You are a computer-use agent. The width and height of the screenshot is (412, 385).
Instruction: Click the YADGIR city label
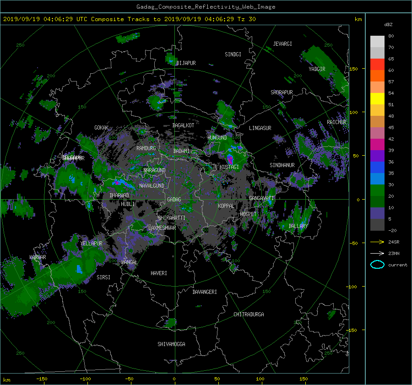(317, 69)
